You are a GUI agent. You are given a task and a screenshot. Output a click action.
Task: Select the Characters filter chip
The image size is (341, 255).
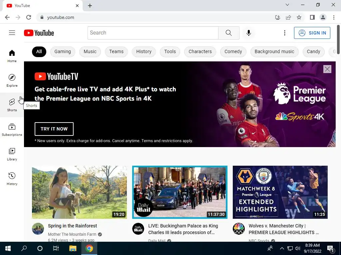click(x=200, y=51)
